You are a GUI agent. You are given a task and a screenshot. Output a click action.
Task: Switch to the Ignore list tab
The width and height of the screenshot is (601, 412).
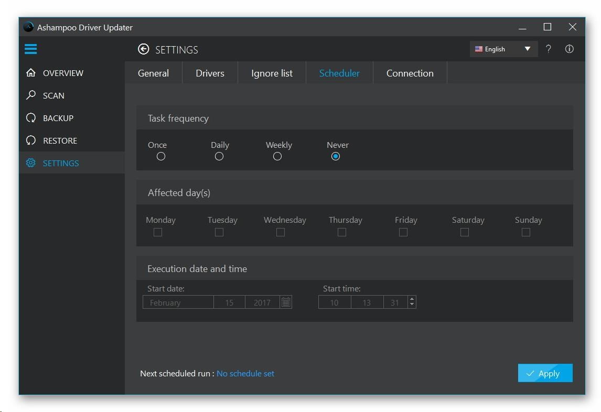[272, 73]
